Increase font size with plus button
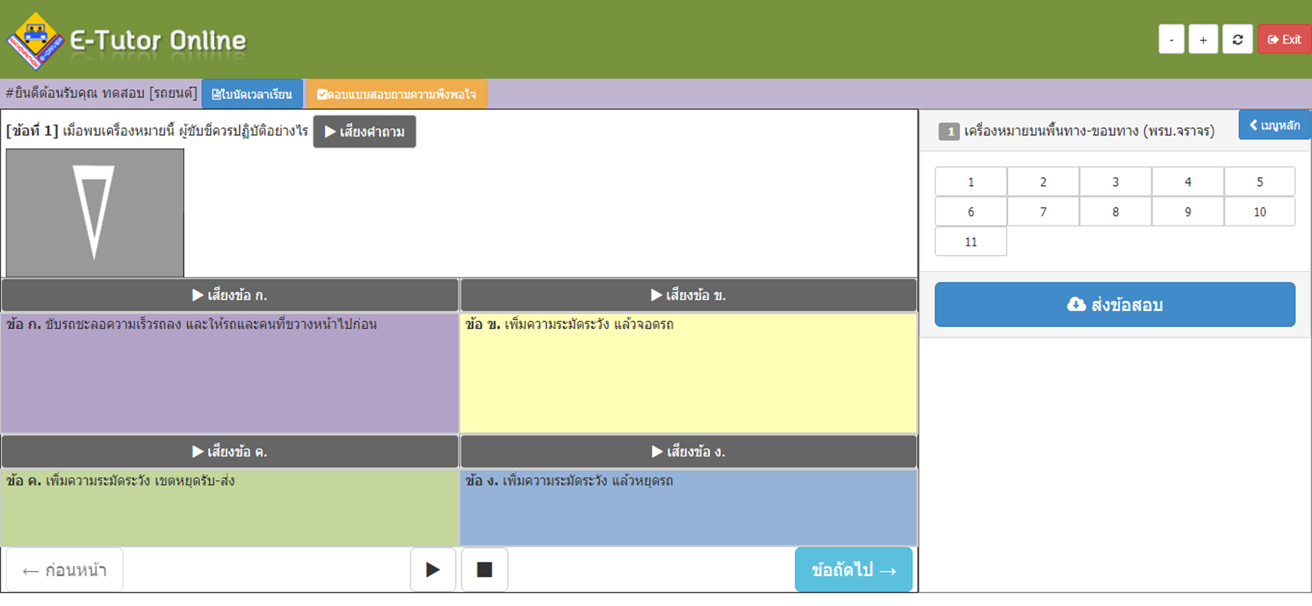 (1203, 39)
